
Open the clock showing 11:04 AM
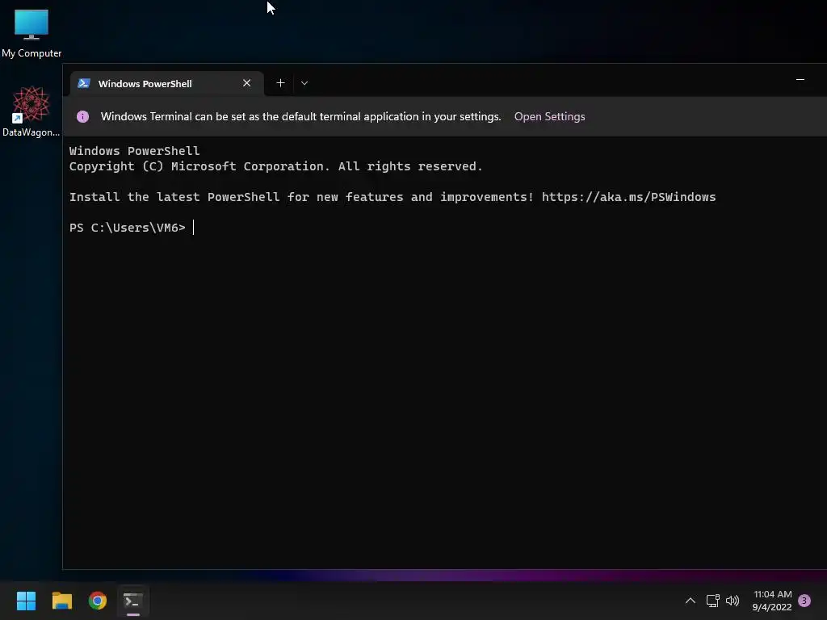[x=772, y=601]
